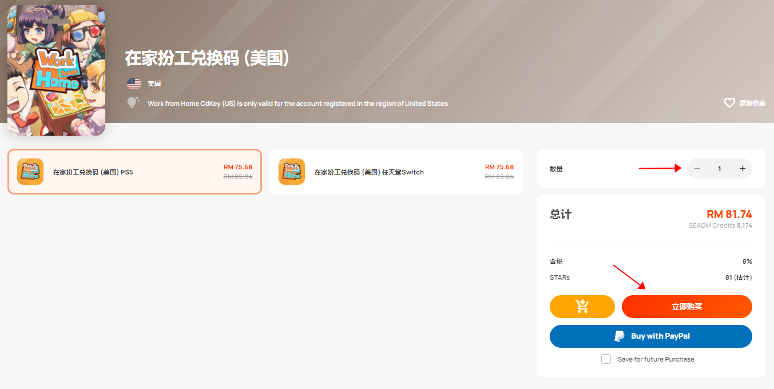The height and width of the screenshot is (389, 774).
Task: Add item to cart using cart icon button
Action: coord(582,307)
